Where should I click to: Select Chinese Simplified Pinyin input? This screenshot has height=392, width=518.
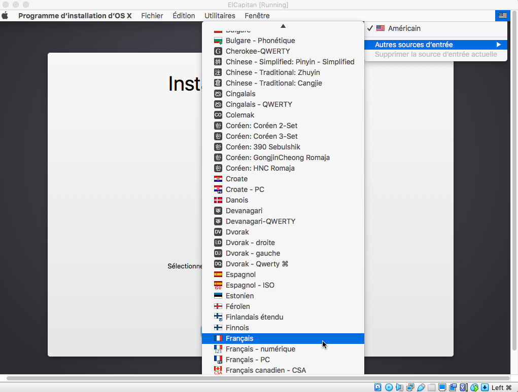click(x=283, y=62)
